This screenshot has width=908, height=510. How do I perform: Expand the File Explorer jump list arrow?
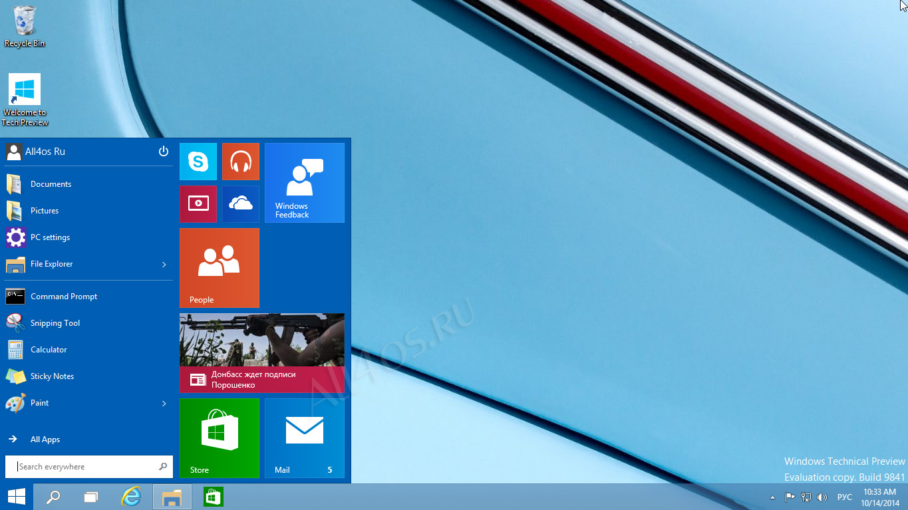pos(164,265)
